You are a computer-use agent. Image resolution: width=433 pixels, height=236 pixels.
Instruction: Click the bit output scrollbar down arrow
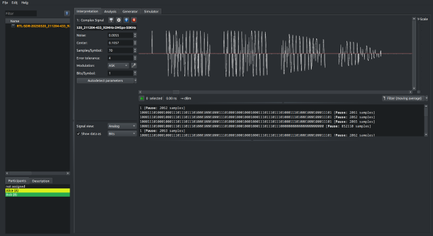(426, 135)
